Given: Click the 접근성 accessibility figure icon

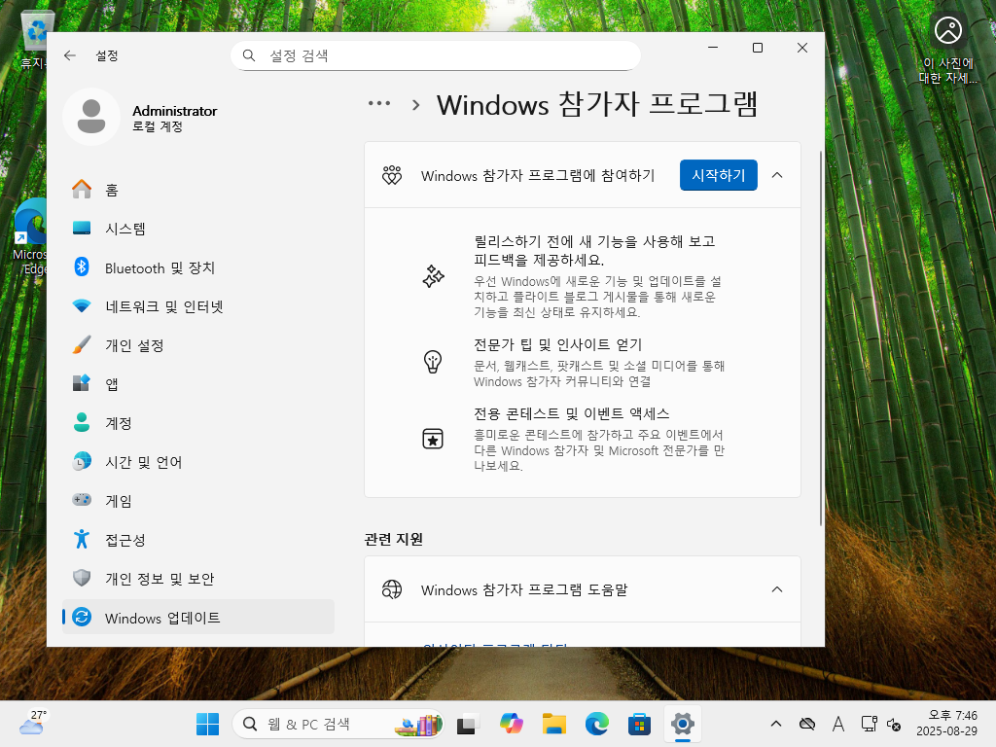Looking at the screenshot, I should (x=82, y=539).
